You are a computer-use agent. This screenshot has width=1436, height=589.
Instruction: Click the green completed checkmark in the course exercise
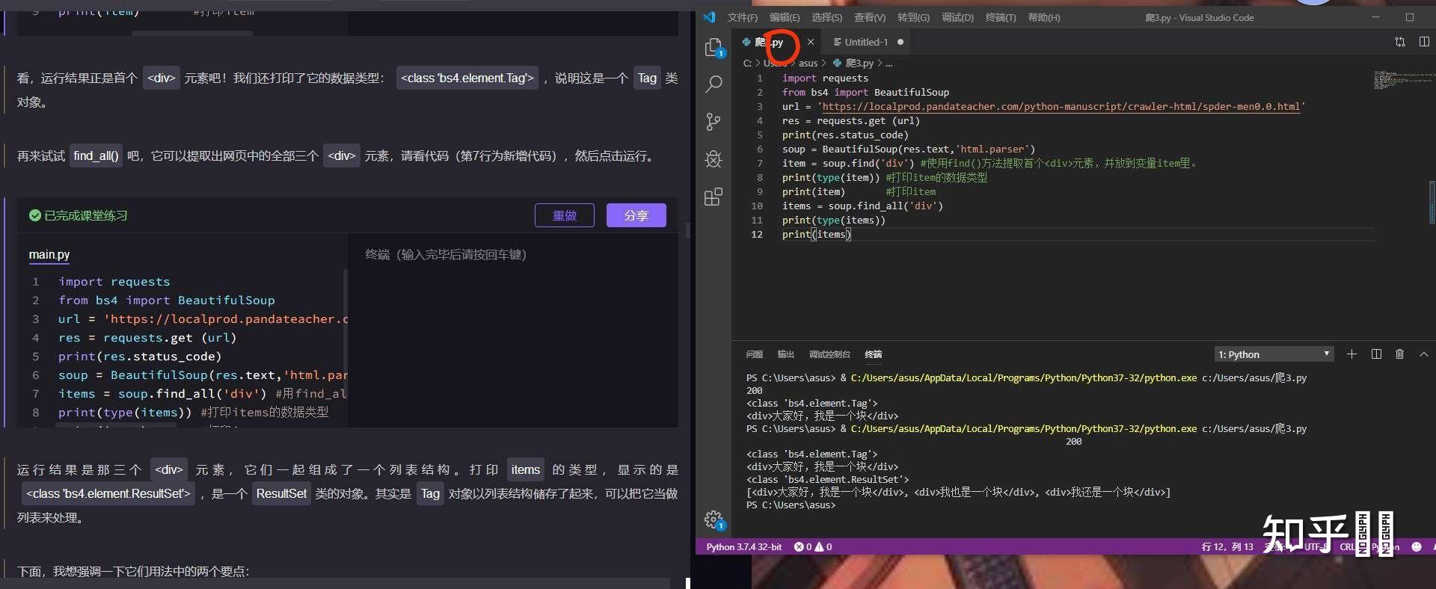[34, 215]
